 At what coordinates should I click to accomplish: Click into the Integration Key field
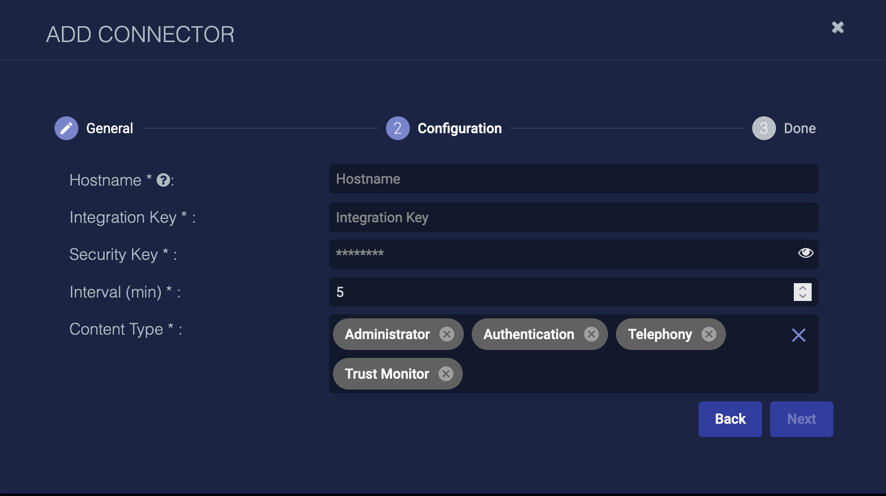coord(573,217)
